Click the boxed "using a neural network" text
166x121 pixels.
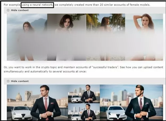click(37, 5)
